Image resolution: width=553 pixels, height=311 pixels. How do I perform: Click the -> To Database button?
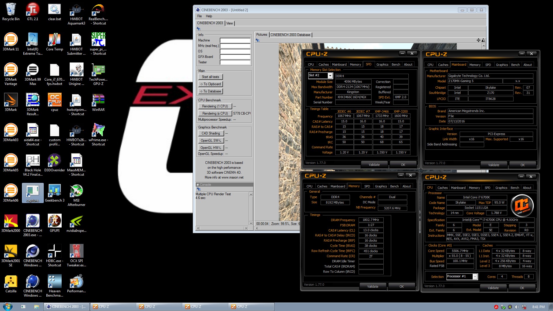[x=210, y=91]
